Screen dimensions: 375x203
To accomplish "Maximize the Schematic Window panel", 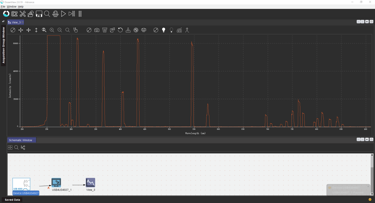I will (x=371, y=139).
